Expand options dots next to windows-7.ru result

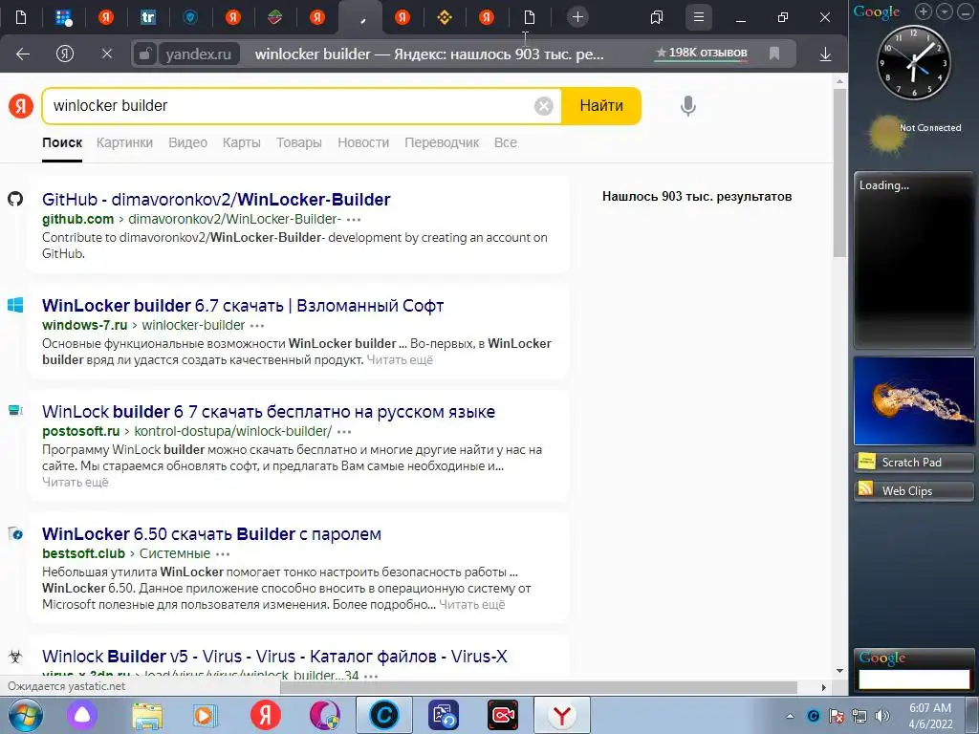click(x=257, y=326)
